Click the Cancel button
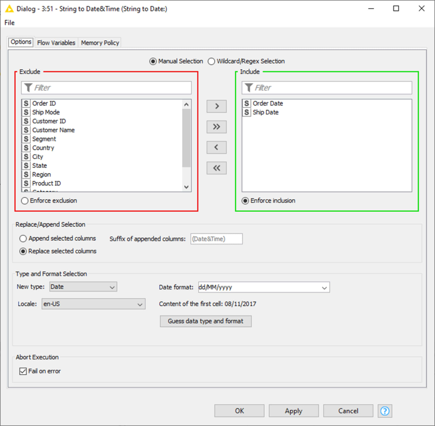The height and width of the screenshot is (426, 435). (348, 411)
